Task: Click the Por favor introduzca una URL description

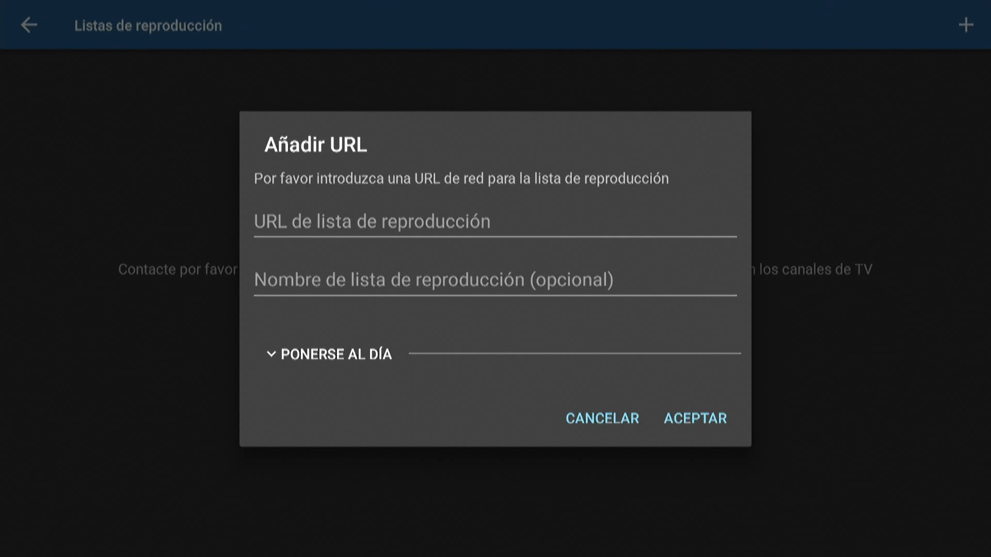Action: (x=461, y=178)
